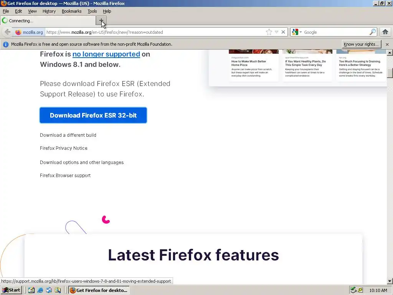Viewport: 393px width, 295px height.
Task: Launch Internet Explorer from quick launch
Action: 40,290
